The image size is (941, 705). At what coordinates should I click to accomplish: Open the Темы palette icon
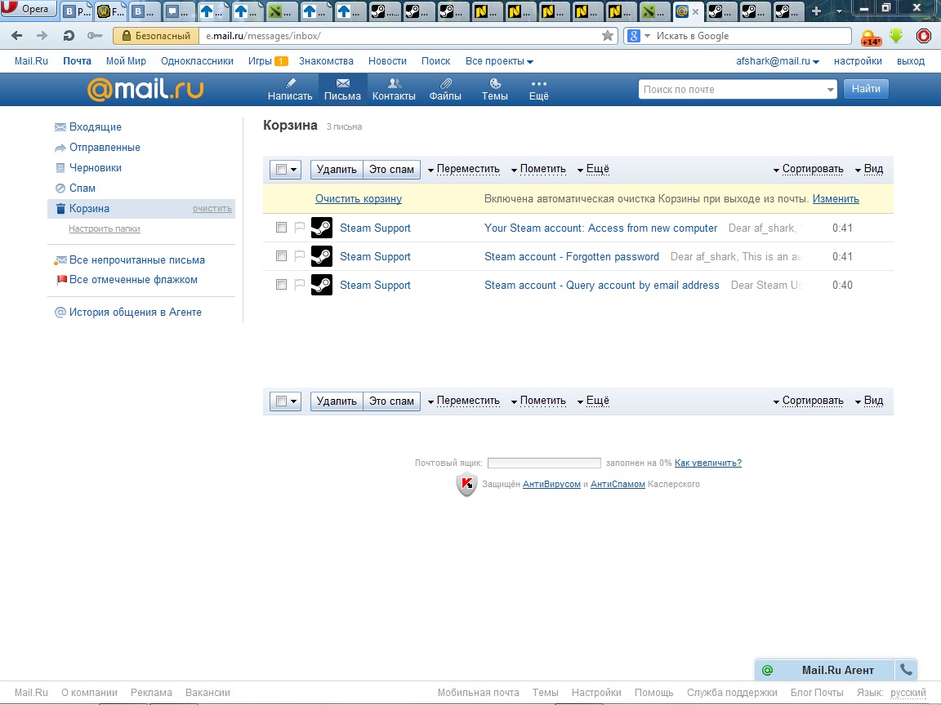[x=495, y=83]
